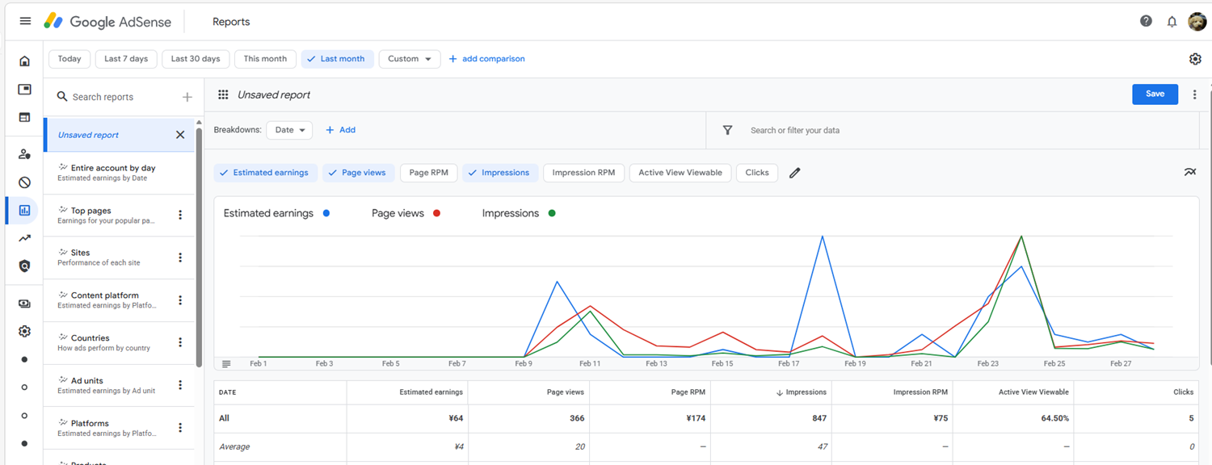Toggle the Estimated earnings metric chip
The image size is (1212, 465).
(264, 173)
